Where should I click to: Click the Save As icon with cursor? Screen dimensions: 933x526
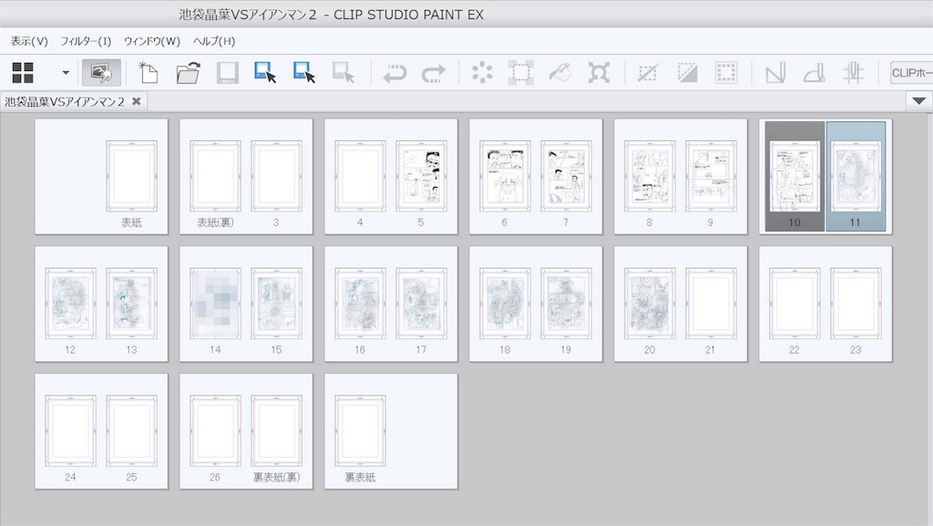265,73
